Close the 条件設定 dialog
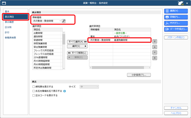 pos(187,3)
